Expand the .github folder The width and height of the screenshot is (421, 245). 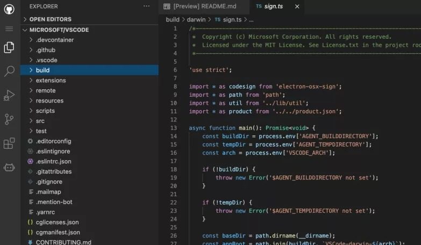click(x=45, y=50)
